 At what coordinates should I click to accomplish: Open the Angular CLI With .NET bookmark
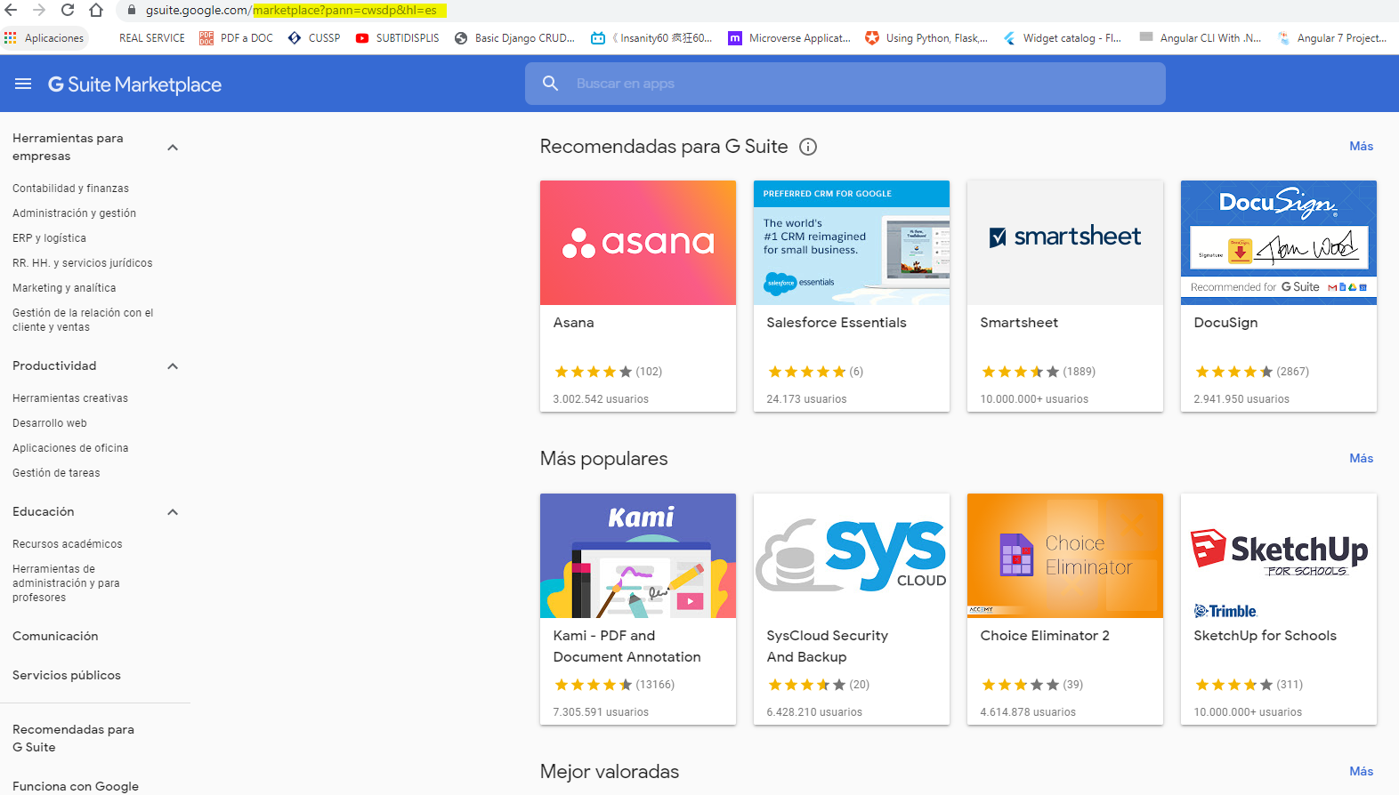(1201, 38)
